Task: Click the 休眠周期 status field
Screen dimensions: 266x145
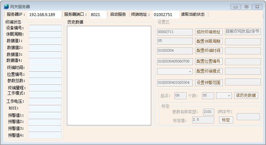Action: (45, 34)
